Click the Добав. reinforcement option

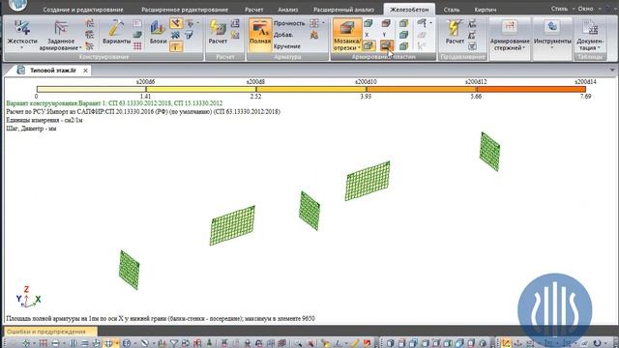click(283, 35)
